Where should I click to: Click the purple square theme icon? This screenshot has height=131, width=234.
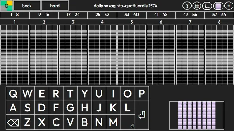[x=218, y=6]
